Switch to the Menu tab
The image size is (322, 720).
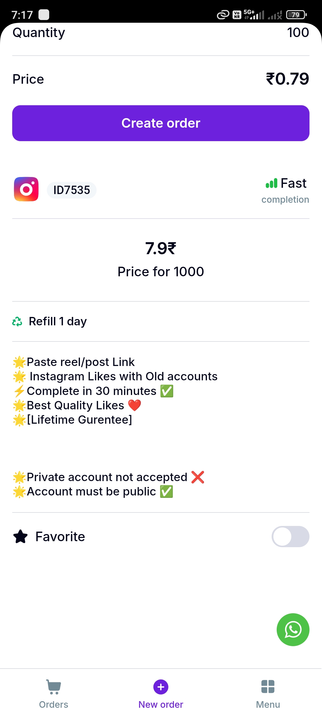click(x=268, y=704)
